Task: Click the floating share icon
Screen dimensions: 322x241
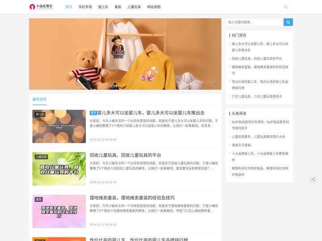Action: (313, 179)
